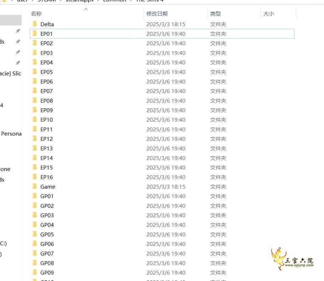Click the EP12 folder name
Image resolution: width=324 pixels, height=281 pixels.
46,139
